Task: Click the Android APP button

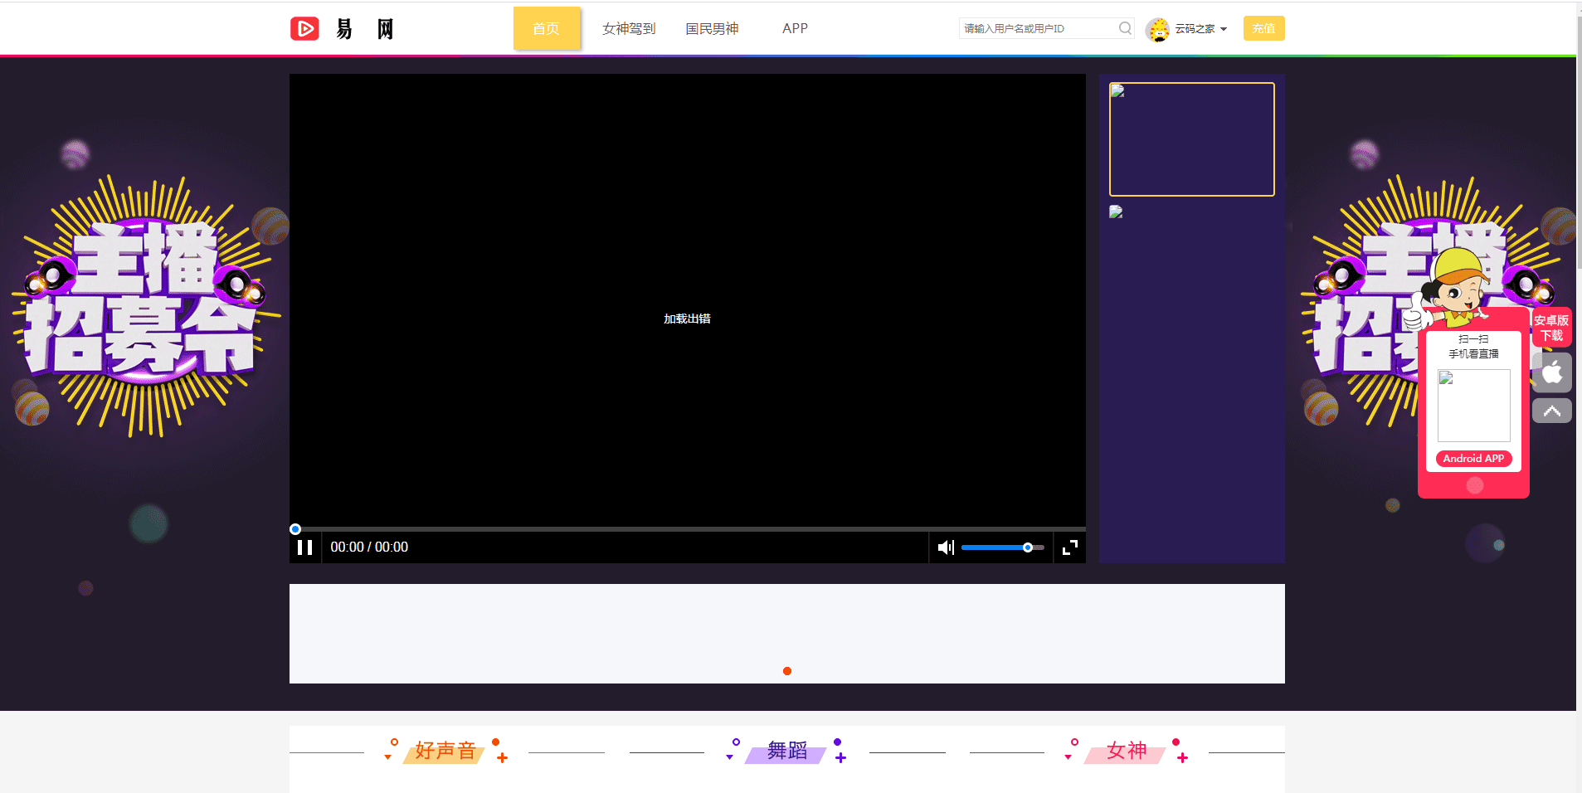Action: coord(1473,459)
